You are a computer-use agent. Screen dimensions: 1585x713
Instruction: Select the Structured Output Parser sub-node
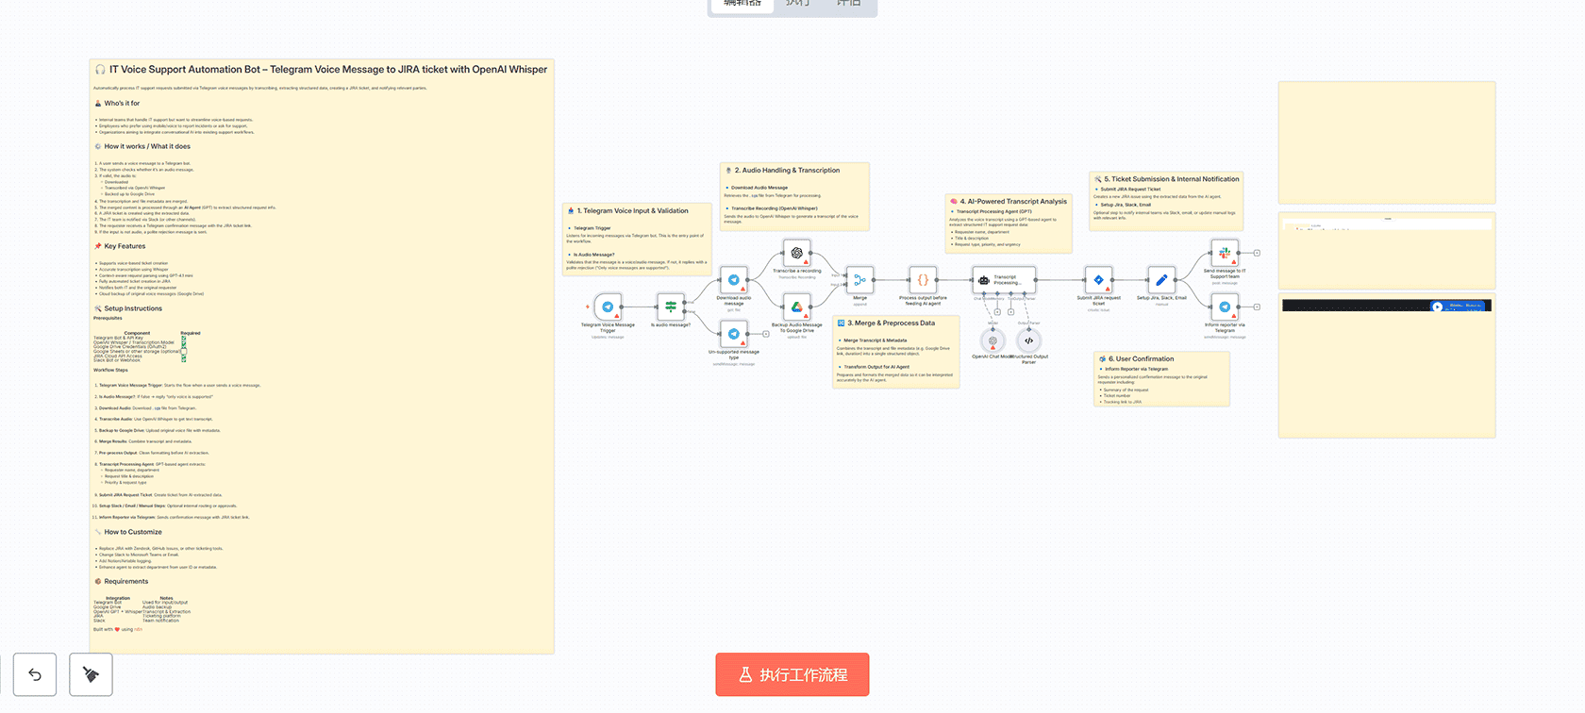pos(1029,340)
